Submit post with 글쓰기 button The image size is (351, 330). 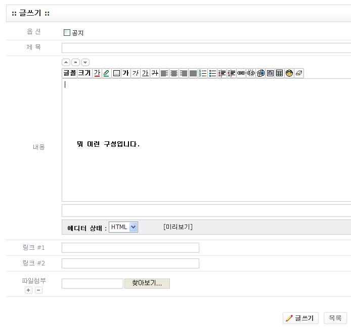pos(300,318)
